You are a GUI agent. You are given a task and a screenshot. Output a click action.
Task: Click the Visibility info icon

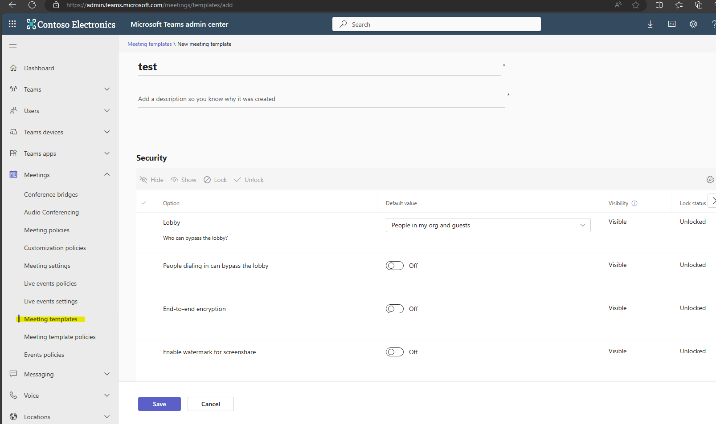click(x=634, y=203)
